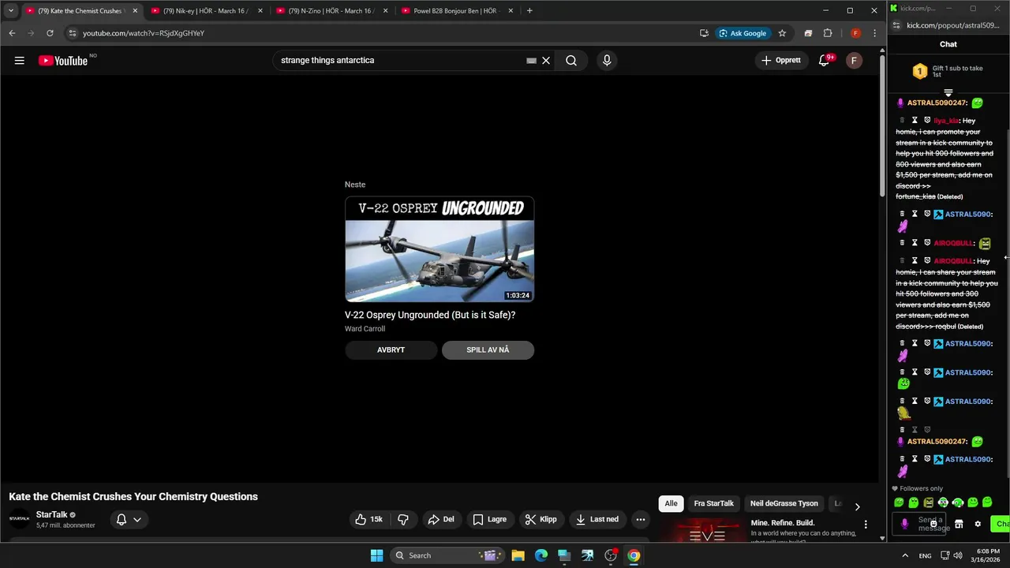
Task: Clip video with Klipp button
Action: click(x=541, y=519)
